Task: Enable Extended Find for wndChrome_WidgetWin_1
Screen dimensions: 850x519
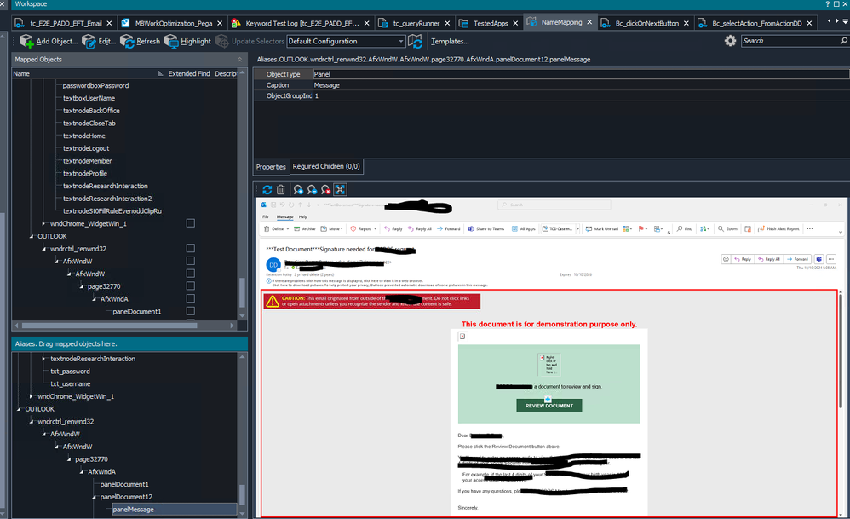Action: (190, 223)
